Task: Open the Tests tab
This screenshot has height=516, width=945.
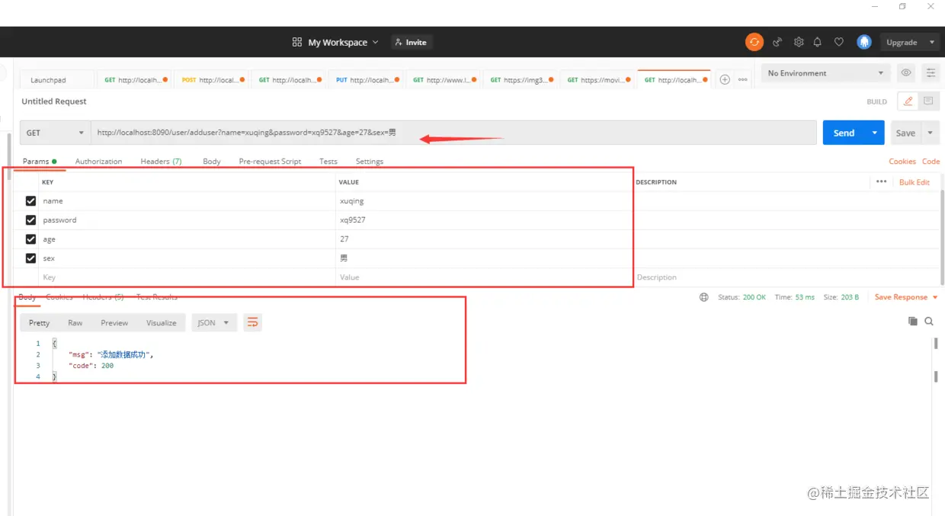Action: (328, 162)
